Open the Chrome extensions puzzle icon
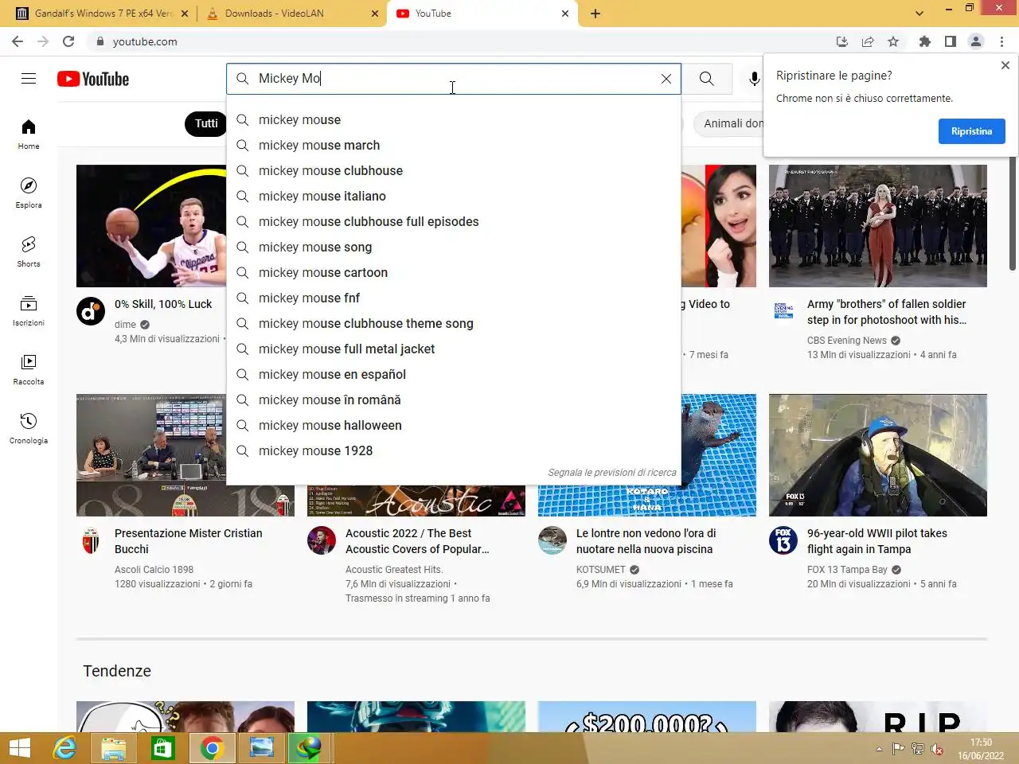The width and height of the screenshot is (1019, 764). [x=924, y=41]
